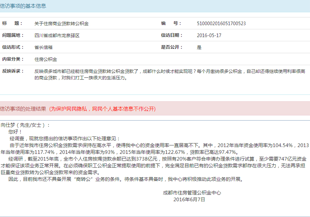Image resolution: width=310 pixels, height=217 pixels.
Task: Click the petition form value 省长信箱
Action: point(43,48)
